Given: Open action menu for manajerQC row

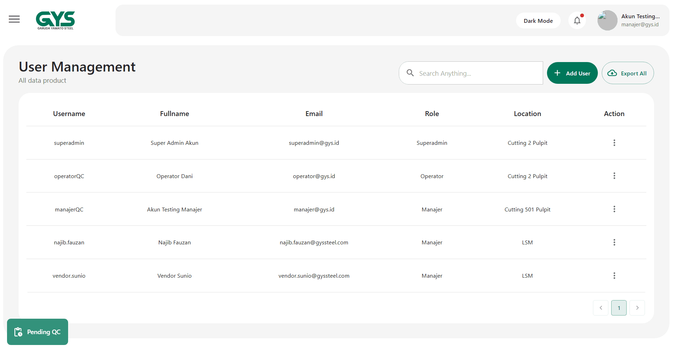Looking at the screenshot, I should pos(614,209).
